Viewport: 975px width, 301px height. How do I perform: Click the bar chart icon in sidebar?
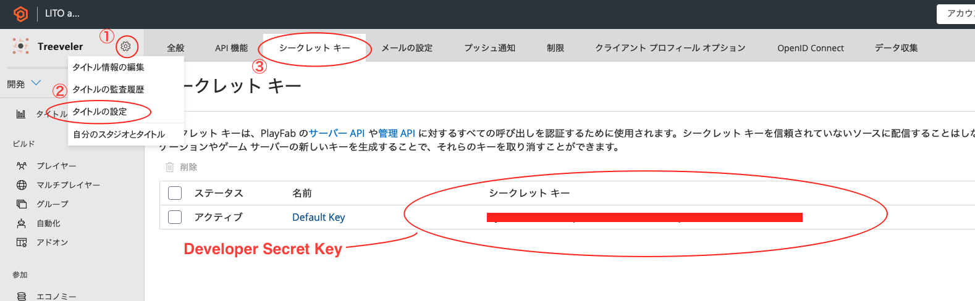21,114
